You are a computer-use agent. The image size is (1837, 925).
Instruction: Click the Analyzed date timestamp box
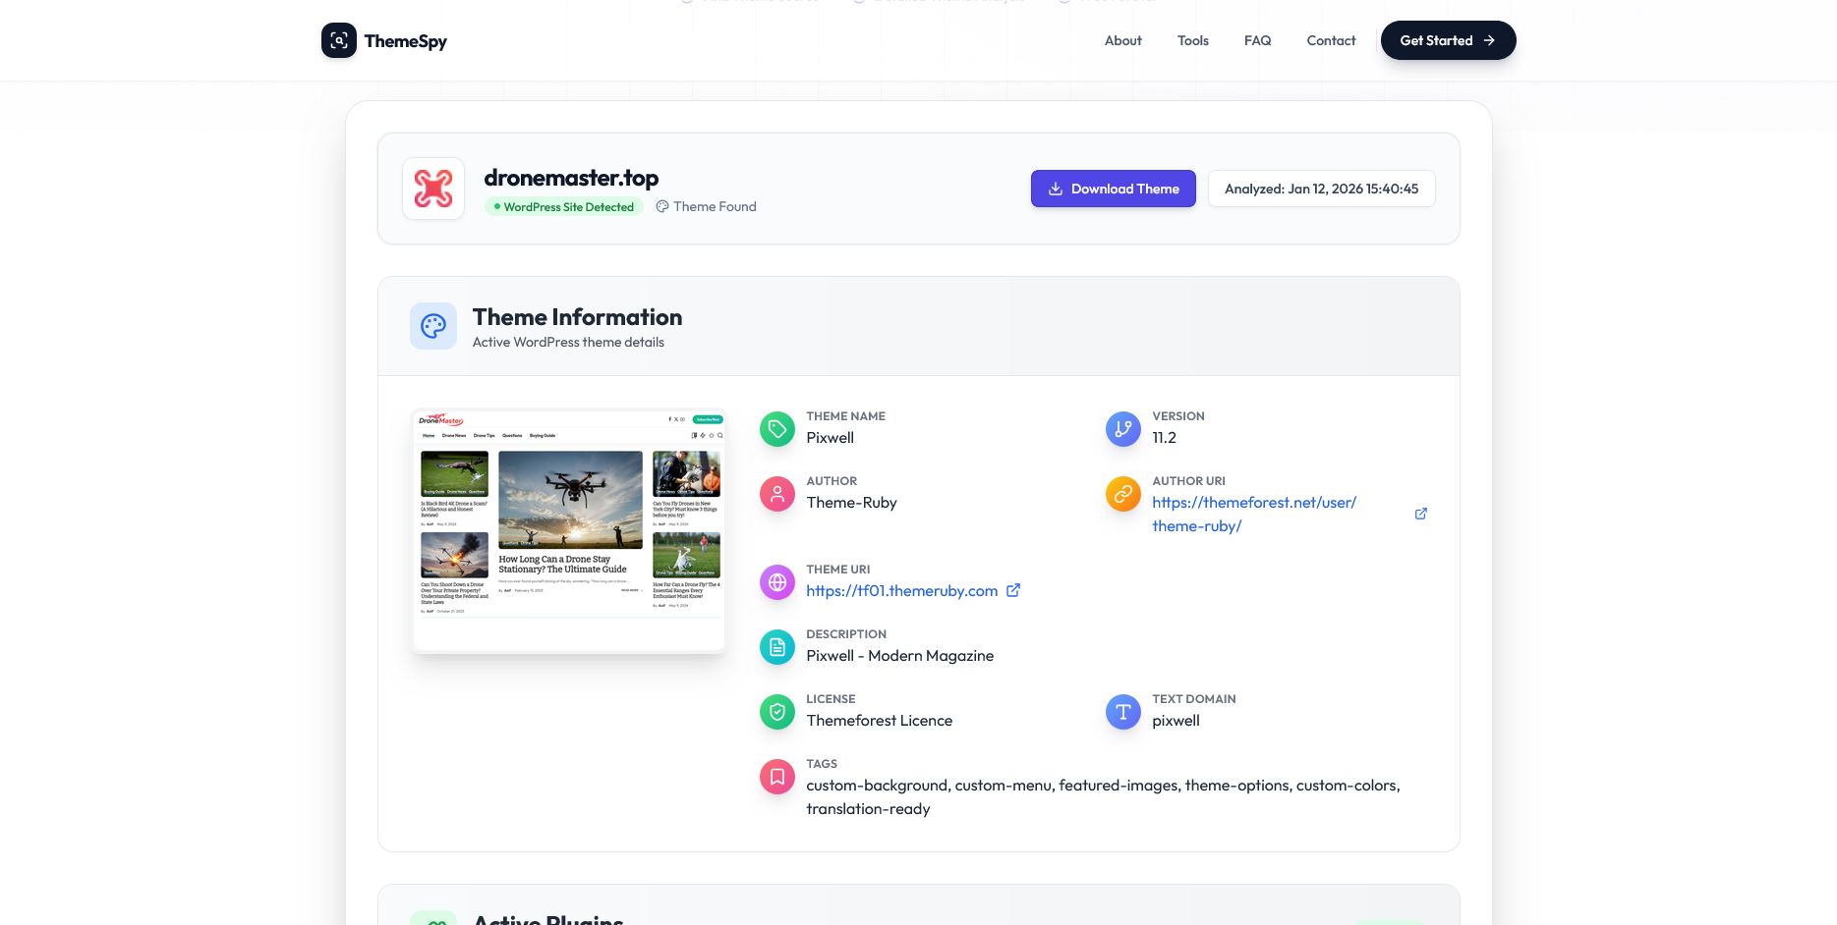(x=1322, y=189)
